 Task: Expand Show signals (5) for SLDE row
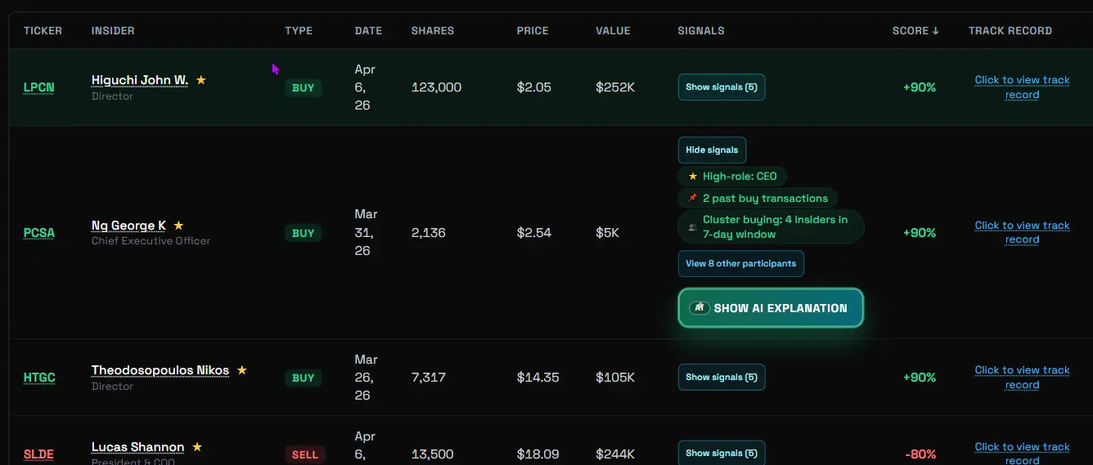(x=722, y=454)
